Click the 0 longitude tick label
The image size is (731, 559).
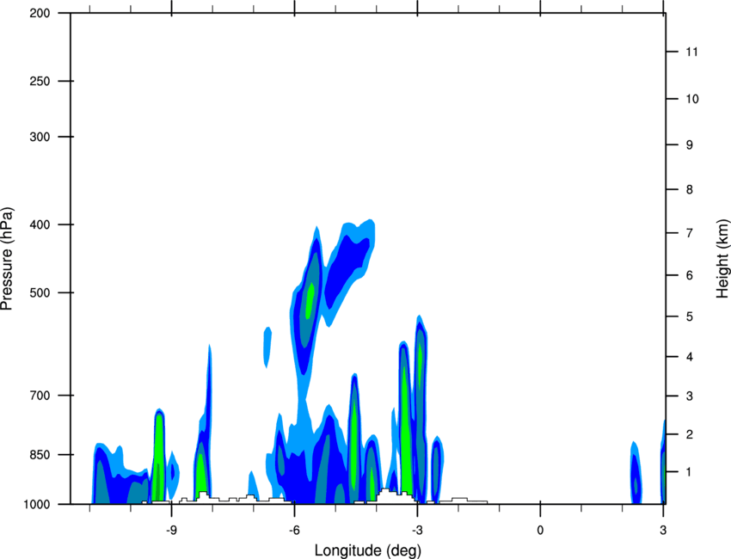coord(540,530)
